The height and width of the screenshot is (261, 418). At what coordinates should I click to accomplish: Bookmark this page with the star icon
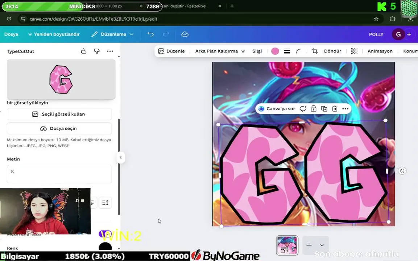click(x=376, y=19)
